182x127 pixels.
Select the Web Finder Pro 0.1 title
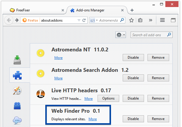tap(76, 111)
